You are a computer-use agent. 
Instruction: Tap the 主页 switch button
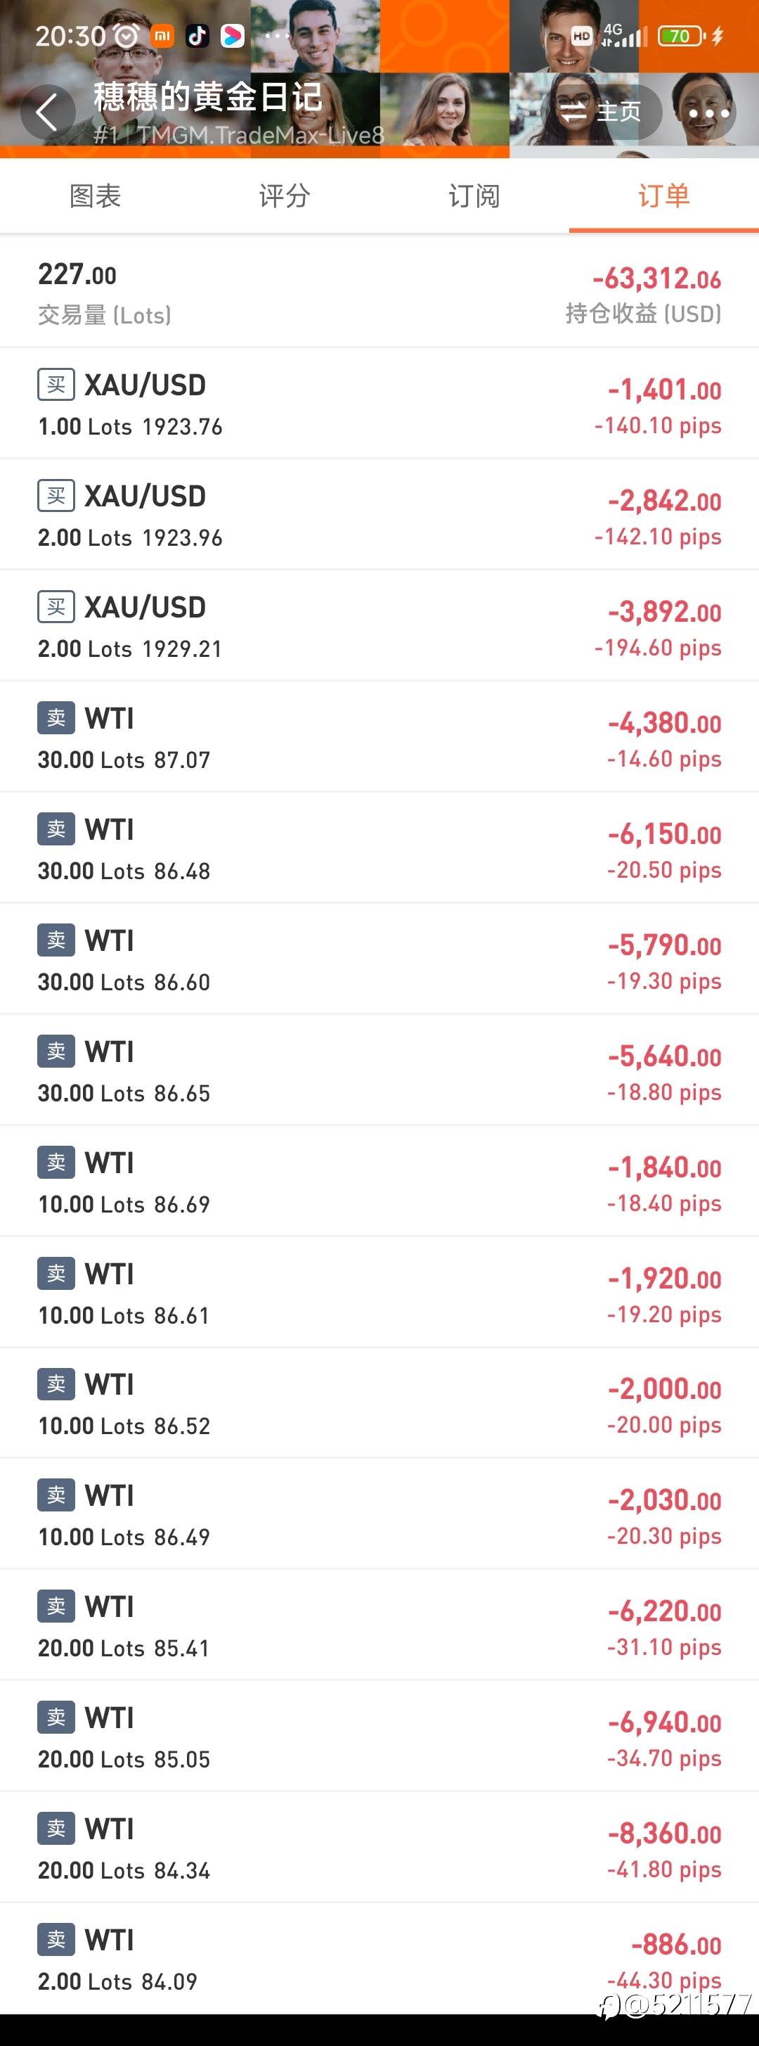pyautogui.click(x=602, y=112)
